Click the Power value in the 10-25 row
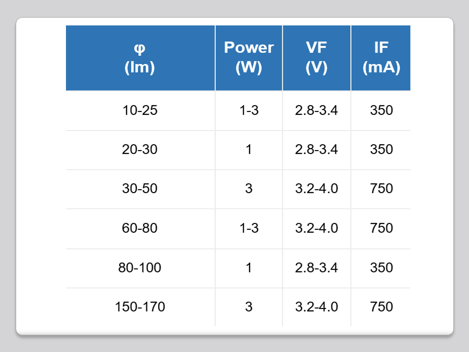This screenshot has height=352, width=469. click(x=249, y=110)
